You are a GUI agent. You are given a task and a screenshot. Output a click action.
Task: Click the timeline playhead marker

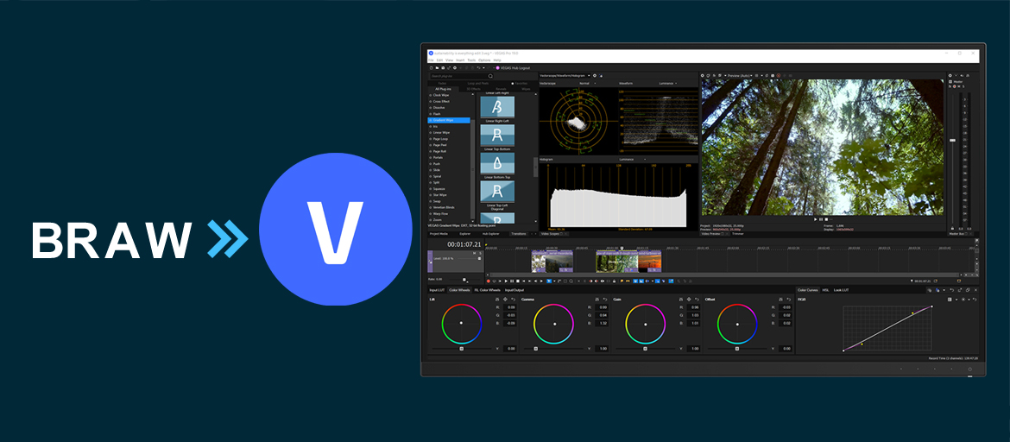coord(622,248)
